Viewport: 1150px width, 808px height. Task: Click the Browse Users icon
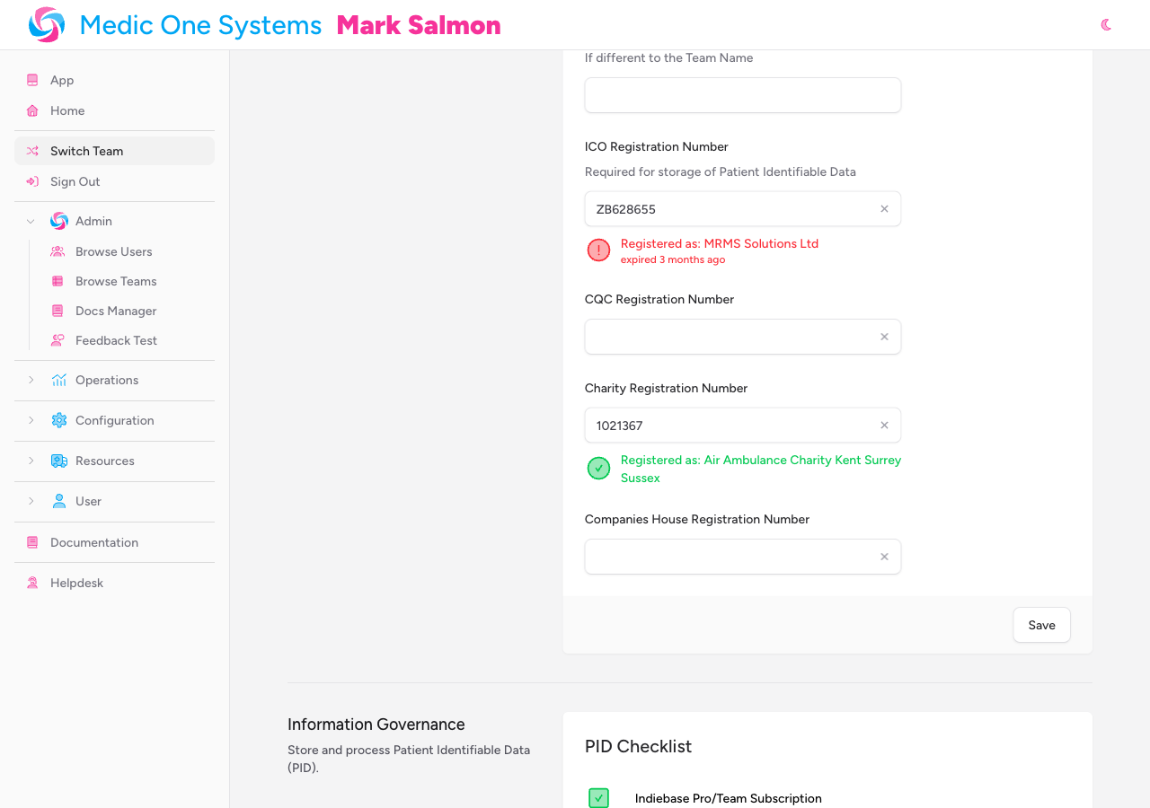[57, 251]
